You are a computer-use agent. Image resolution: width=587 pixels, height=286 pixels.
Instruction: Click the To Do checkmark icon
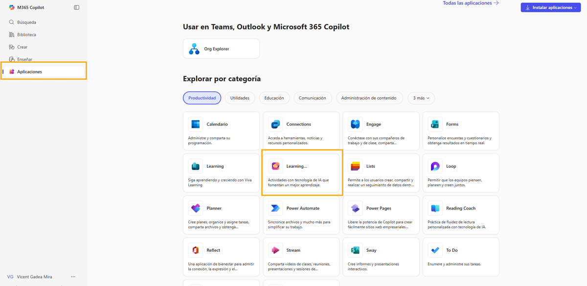[435, 250]
